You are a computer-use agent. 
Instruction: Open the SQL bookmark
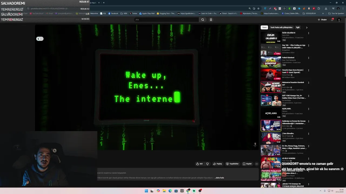click(x=103, y=13)
